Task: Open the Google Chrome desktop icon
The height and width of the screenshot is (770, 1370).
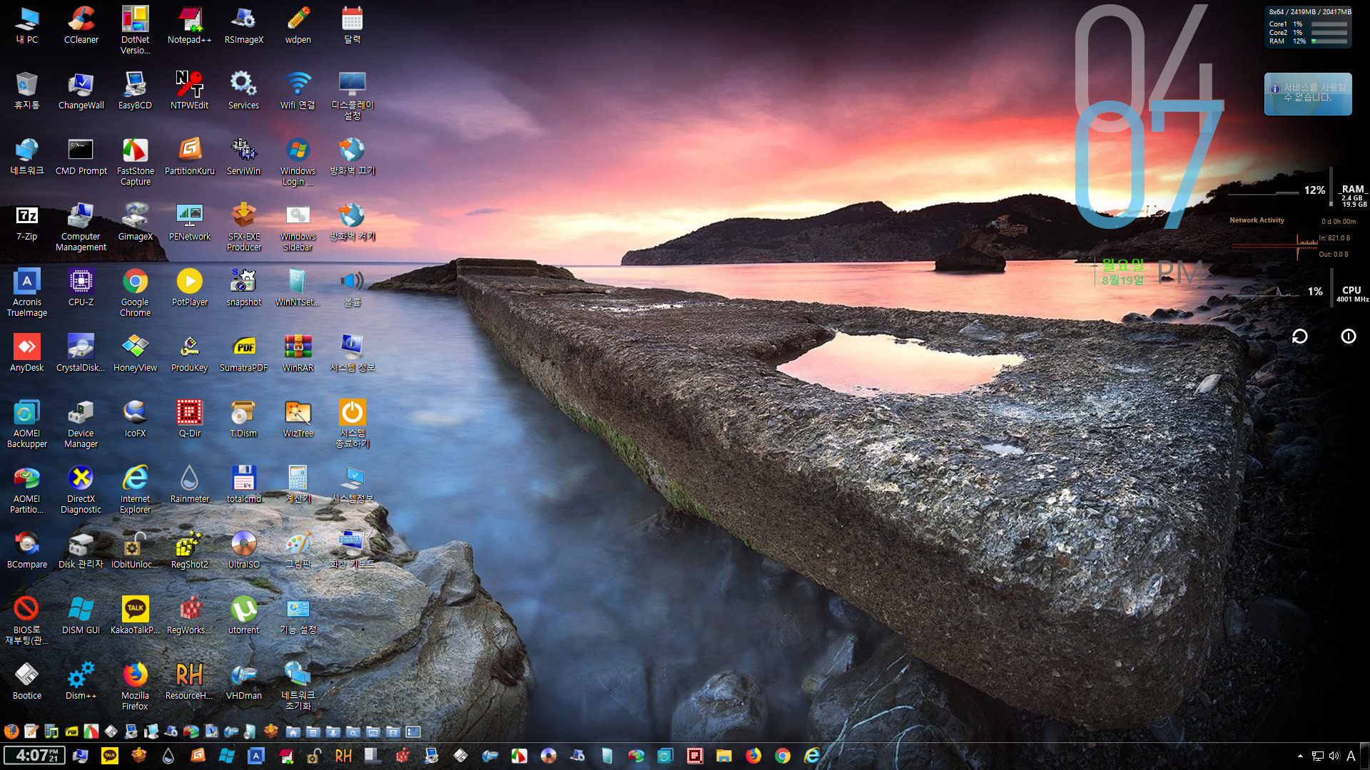Action: (x=135, y=293)
